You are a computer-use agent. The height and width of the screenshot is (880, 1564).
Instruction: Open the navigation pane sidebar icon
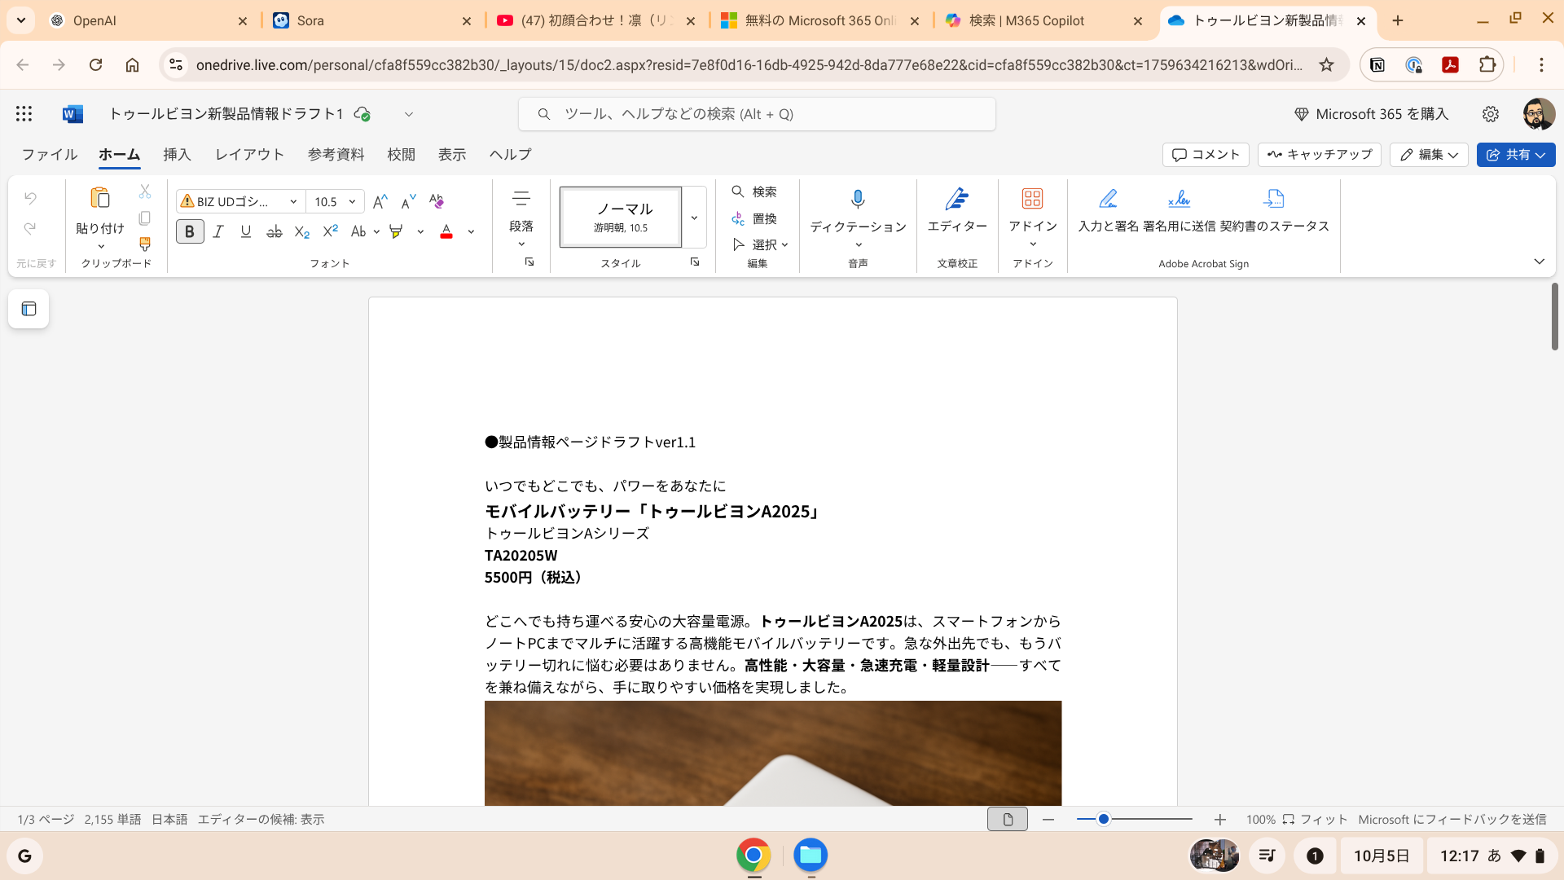pyautogui.click(x=29, y=309)
